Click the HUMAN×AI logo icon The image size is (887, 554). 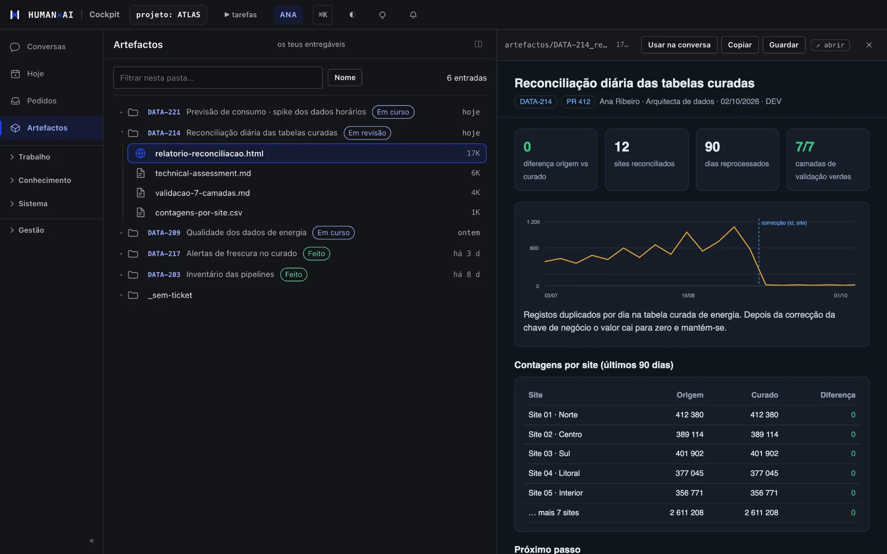pyautogui.click(x=15, y=15)
